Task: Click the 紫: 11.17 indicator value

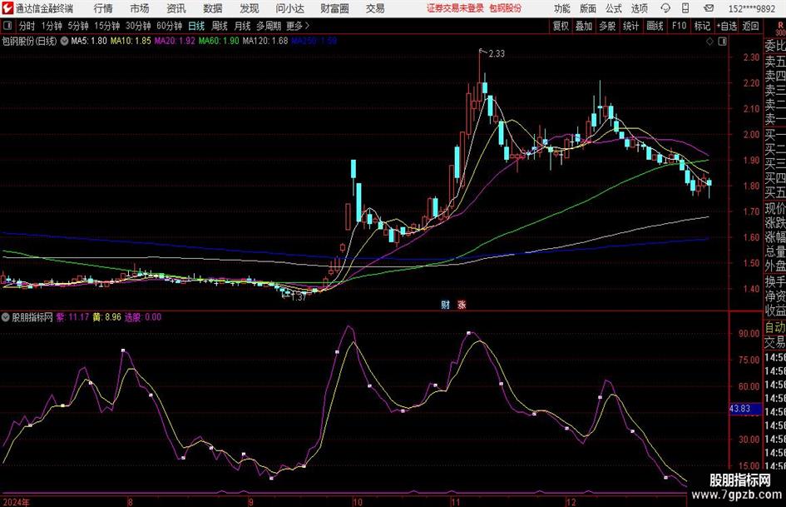Action: tap(72, 317)
